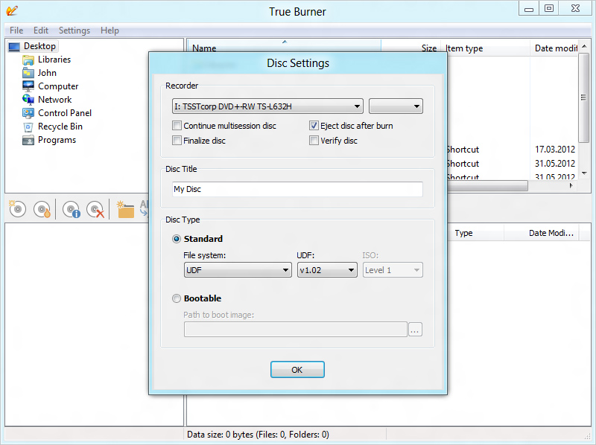This screenshot has height=445, width=596.
Task: Expand the UDF version v1.02 dropdown
Action: pos(327,270)
